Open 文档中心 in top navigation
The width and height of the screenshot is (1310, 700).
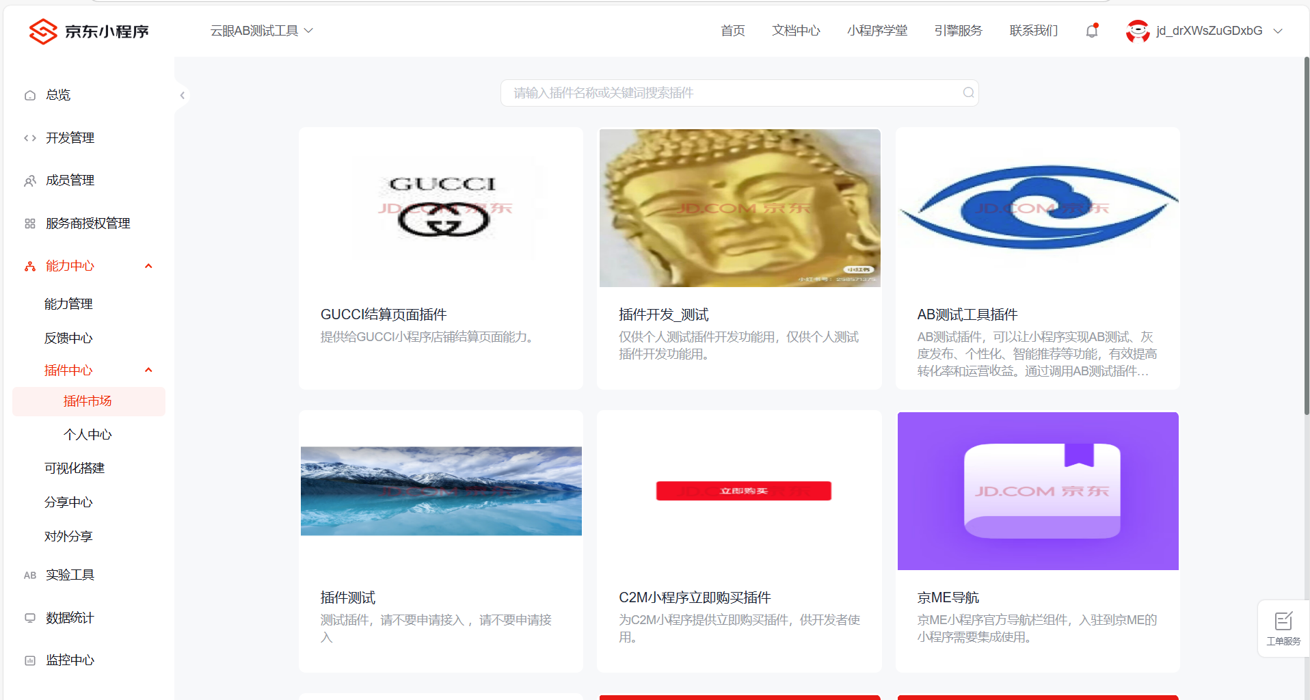pyautogui.click(x=796, y=31)
